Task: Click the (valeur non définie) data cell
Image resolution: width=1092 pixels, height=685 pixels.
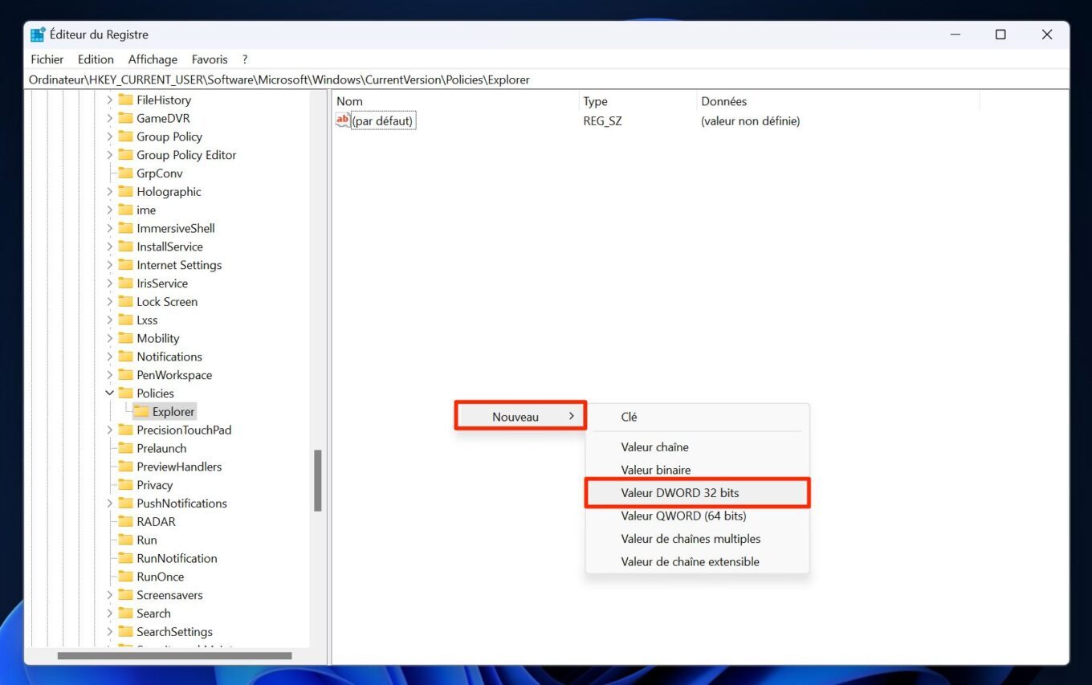Action: [x=751, y=121]
